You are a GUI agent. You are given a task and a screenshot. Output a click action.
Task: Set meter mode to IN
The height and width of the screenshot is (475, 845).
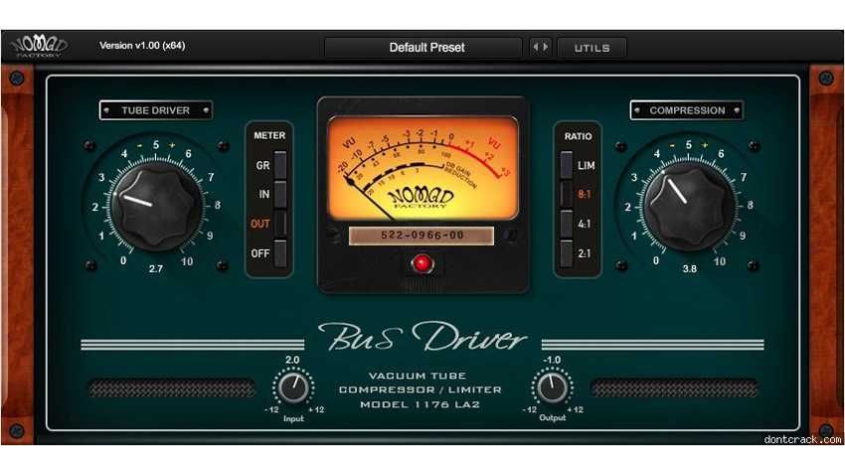pyautogui.click(x=280, y=194)
